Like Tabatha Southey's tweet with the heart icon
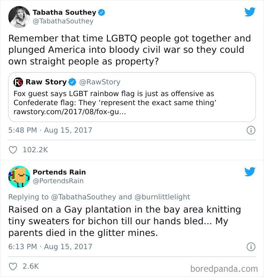The image size is (264, 277). (13, 150)
